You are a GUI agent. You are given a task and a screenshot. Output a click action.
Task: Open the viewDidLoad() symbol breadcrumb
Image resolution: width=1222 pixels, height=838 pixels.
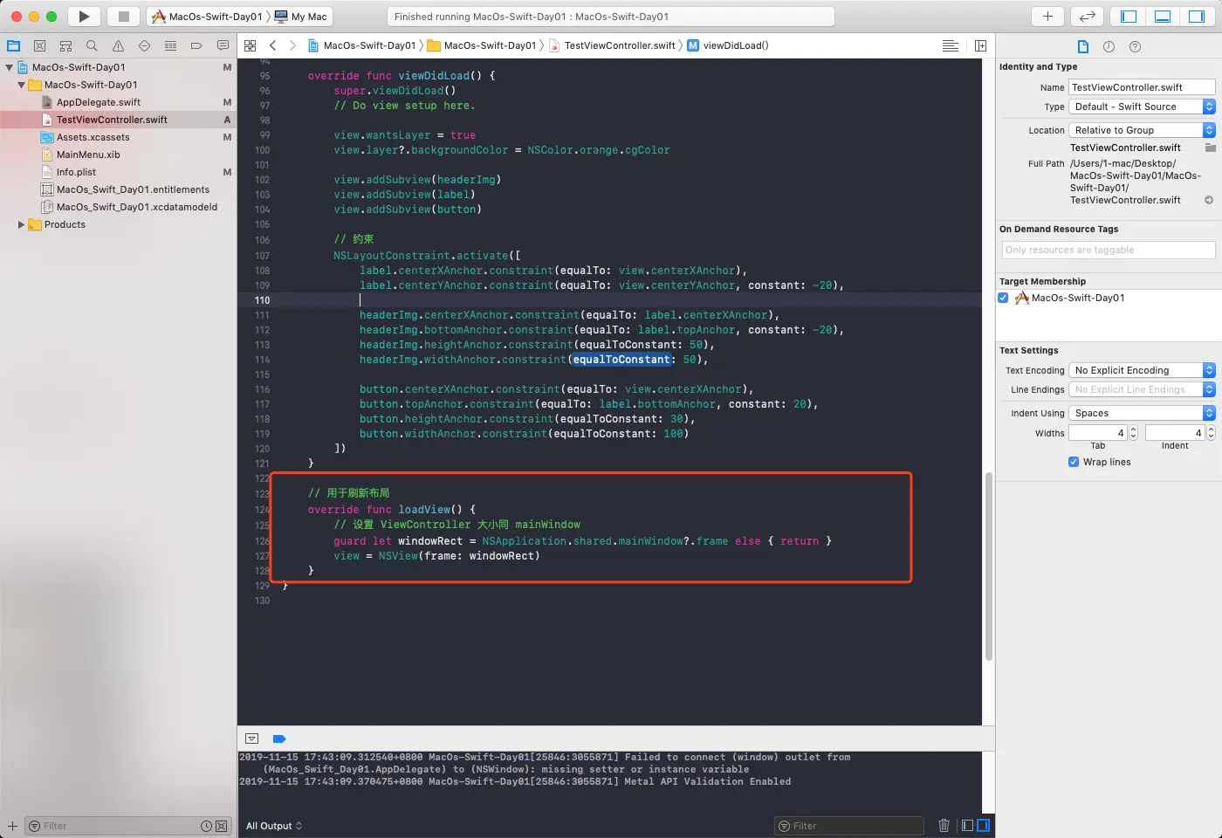728,45
